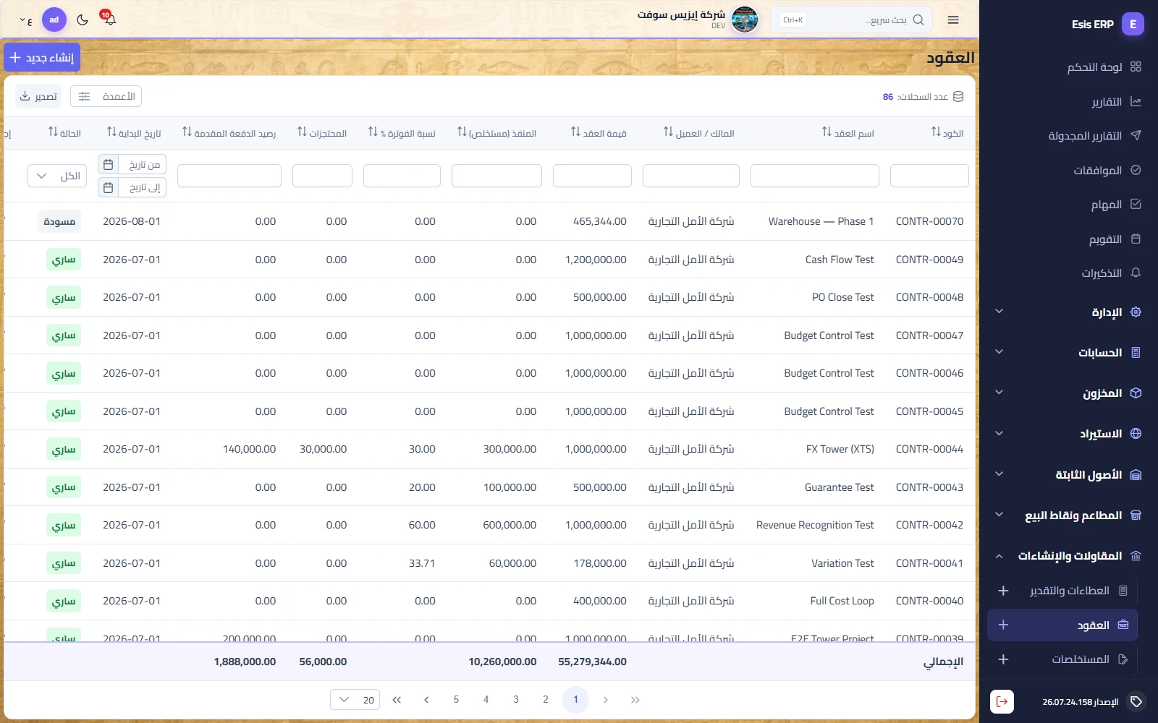Expand الإدارة sidebar section
The height and width of the screenshot is (723, 1158).
(1068, 312)
